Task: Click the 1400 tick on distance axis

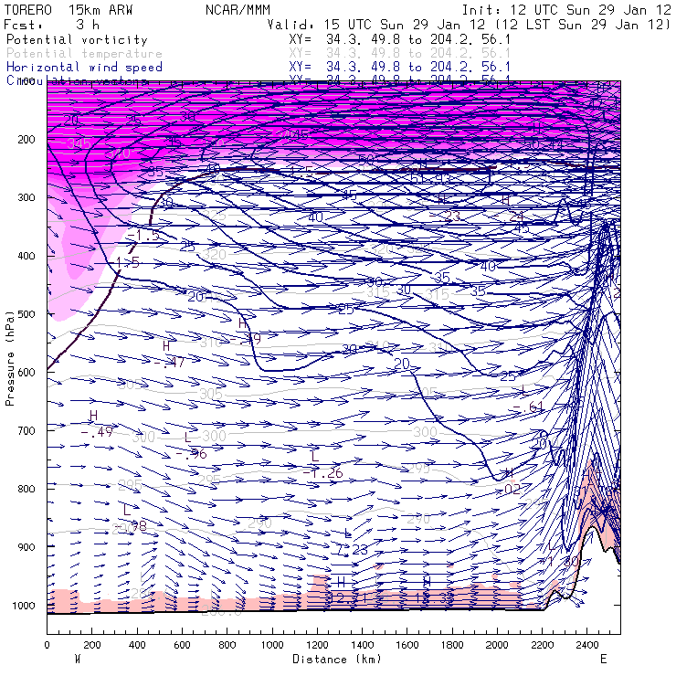Action: [x=362, y=645]
